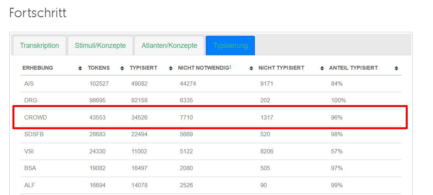433x195 pixels.
Task: Click the ALF row name
Action: click(x=30, y=185)
